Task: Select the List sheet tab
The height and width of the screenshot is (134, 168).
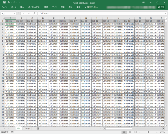Action: click(x=19, y=128)
